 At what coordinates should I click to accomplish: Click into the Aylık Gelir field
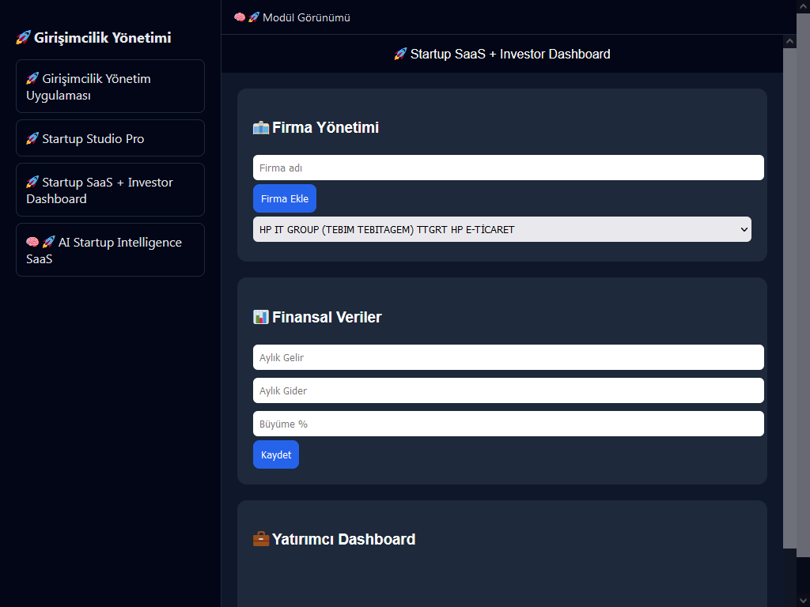point(508,357)
